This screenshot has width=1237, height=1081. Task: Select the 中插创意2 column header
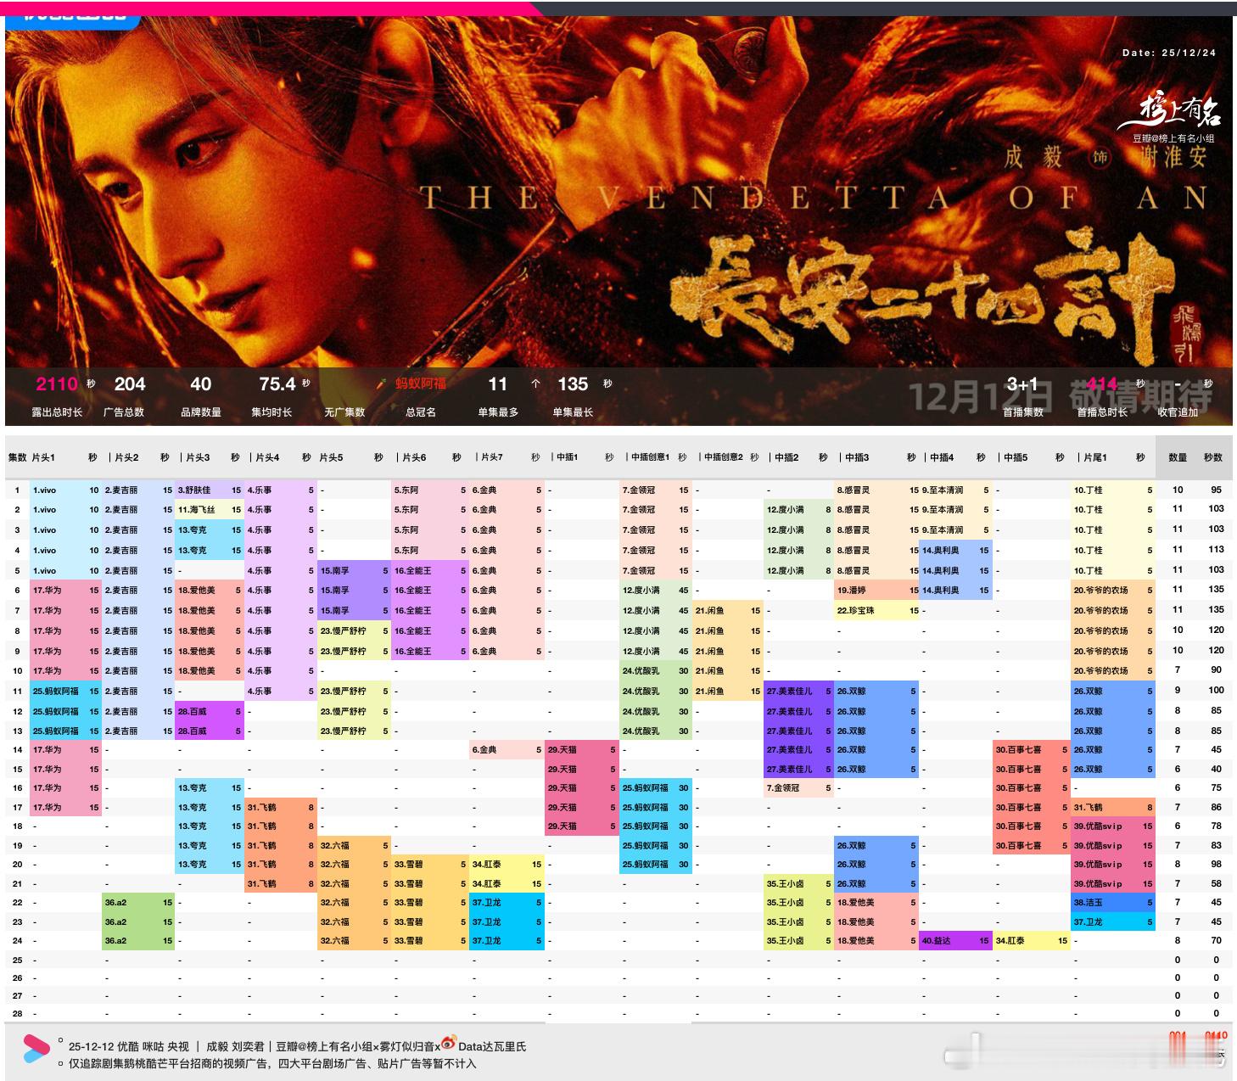(x=724, y=457)
